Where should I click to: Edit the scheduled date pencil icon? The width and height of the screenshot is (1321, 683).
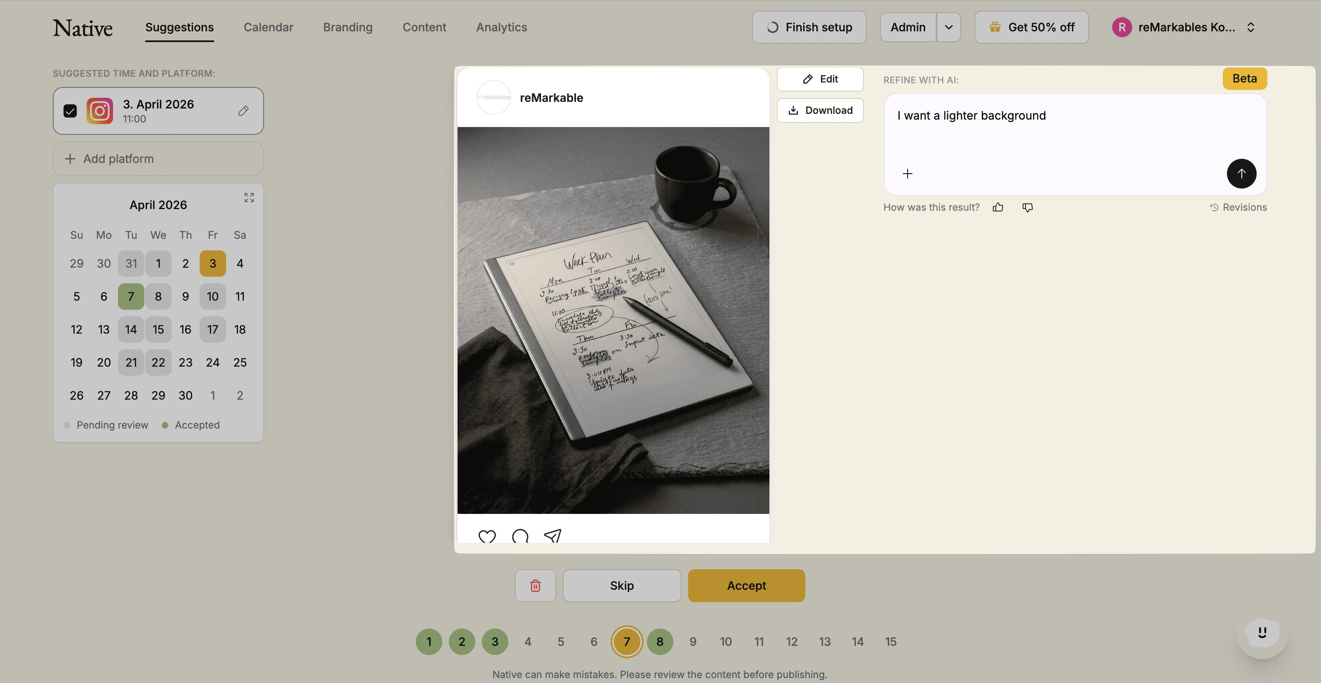243,111
